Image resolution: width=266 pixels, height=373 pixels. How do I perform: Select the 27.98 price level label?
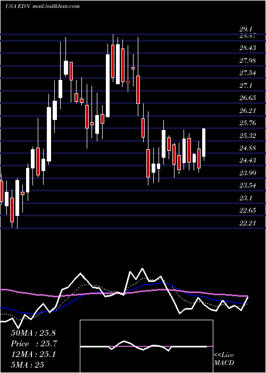click(x=248, y=61)
